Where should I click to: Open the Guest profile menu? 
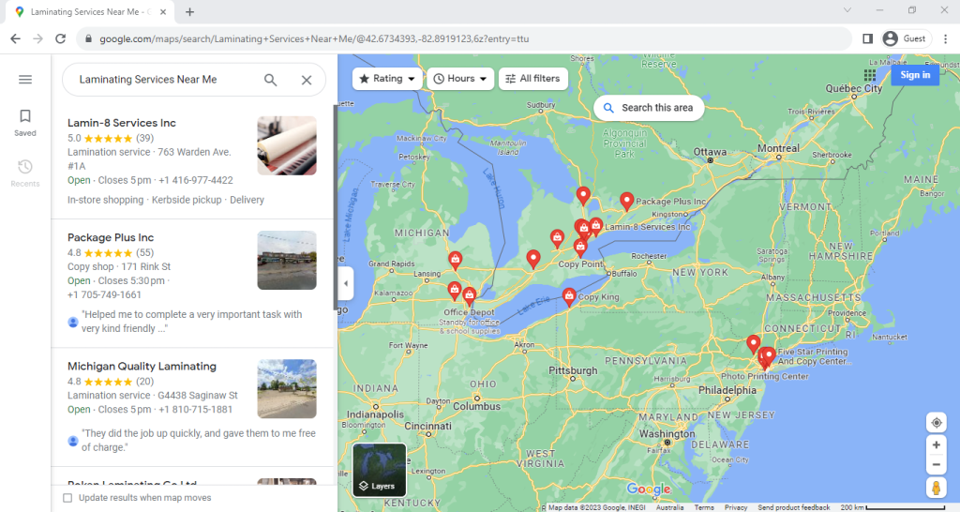[907, 38]
